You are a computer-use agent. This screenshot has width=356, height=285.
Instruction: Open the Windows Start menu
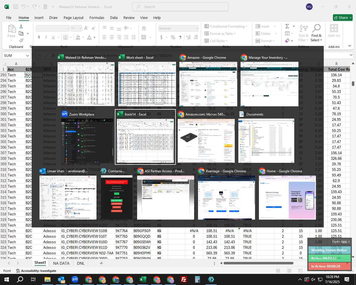pos(7,279)
